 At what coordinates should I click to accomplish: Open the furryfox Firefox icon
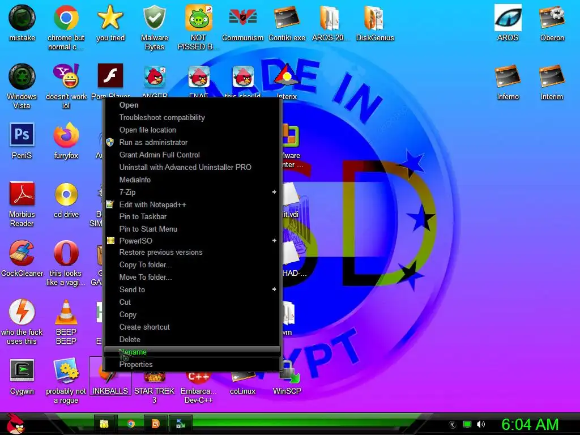[x=66, y=135]
